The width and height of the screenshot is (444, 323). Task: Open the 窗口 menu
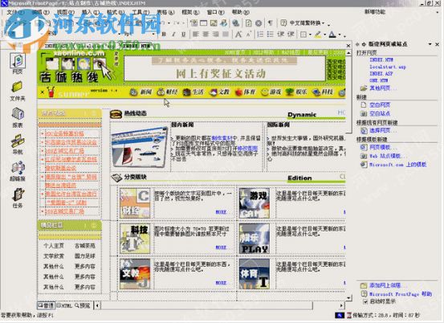click(x=215, y=12)
